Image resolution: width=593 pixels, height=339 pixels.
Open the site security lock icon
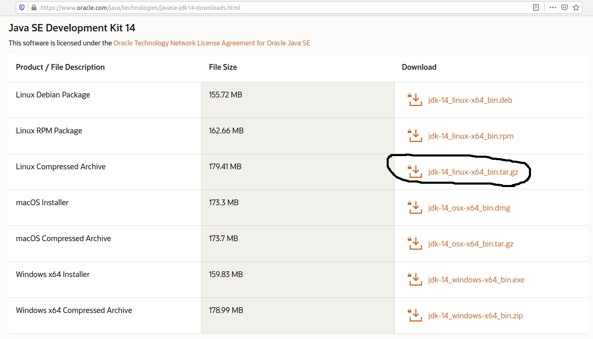(x=33, y=7)
